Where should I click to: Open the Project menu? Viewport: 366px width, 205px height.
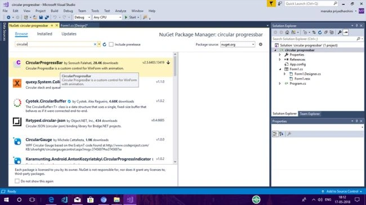coord(41,11)
